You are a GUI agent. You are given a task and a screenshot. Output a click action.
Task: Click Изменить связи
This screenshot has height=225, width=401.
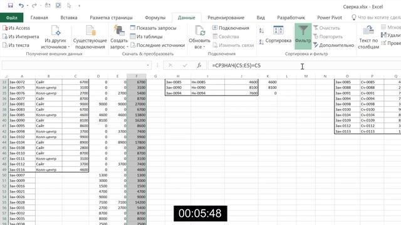[x=233, y=46]
